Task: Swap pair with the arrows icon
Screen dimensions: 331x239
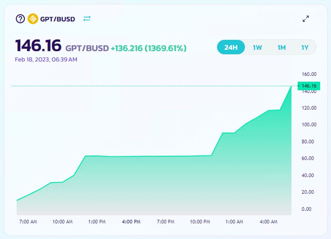Action: [87, 19]
